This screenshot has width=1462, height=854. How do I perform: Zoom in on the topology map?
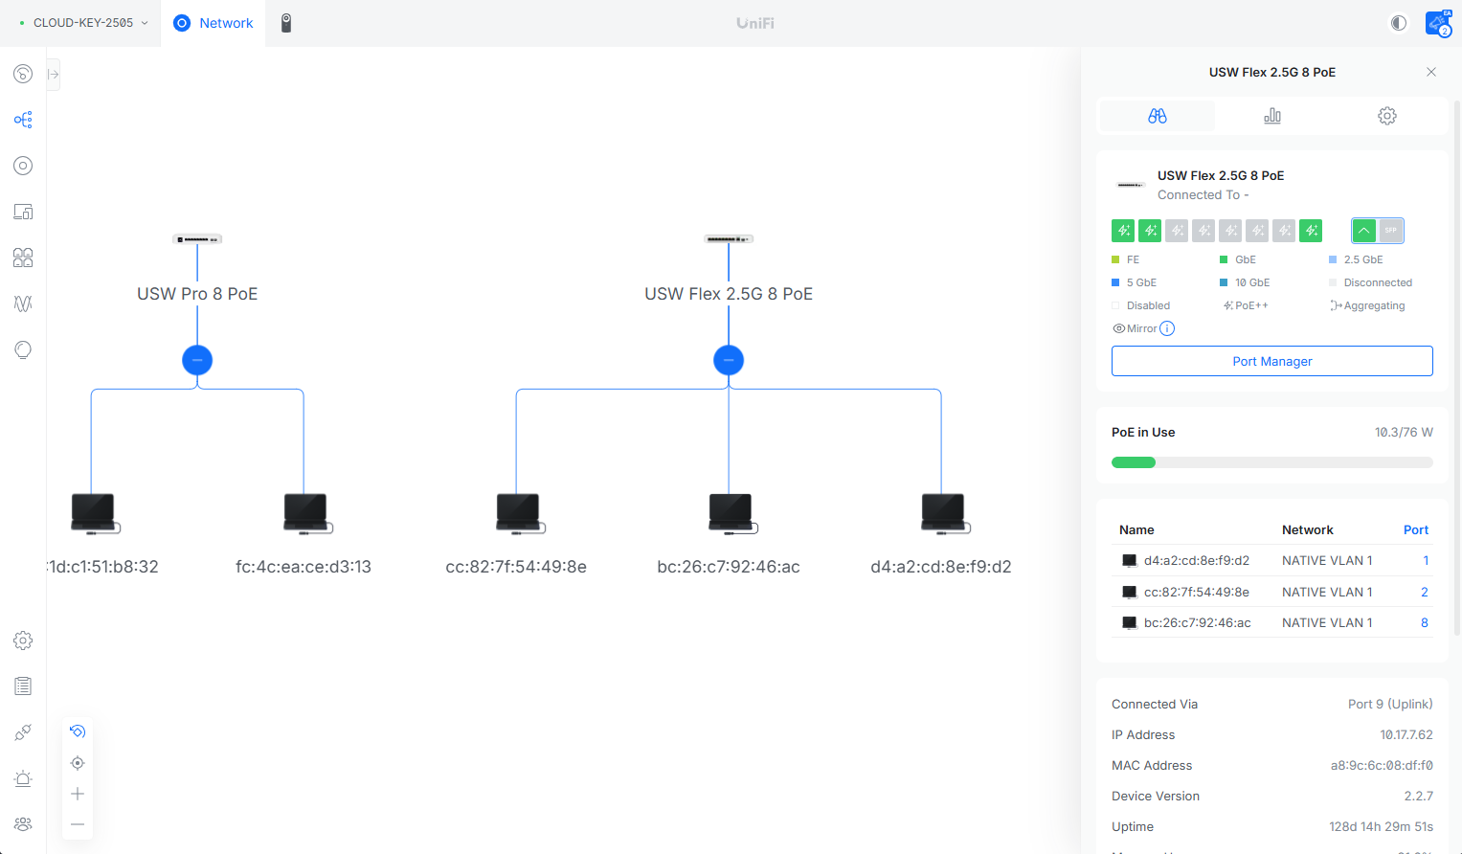click(78, 794)
